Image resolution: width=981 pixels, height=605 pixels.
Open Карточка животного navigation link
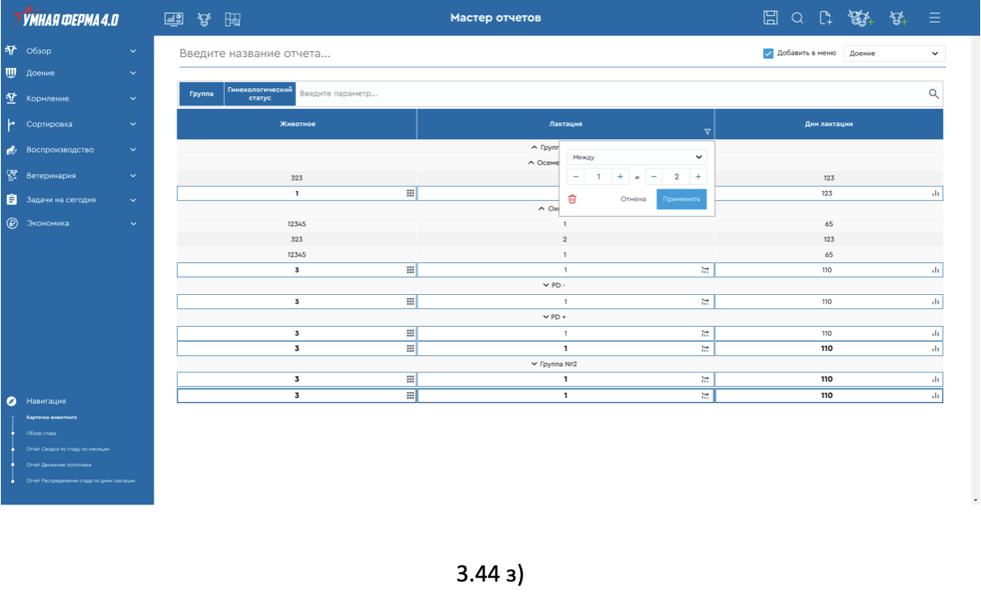[x=51, y=417]
